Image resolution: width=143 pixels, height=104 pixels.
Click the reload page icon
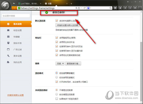[x=84, y=8]
